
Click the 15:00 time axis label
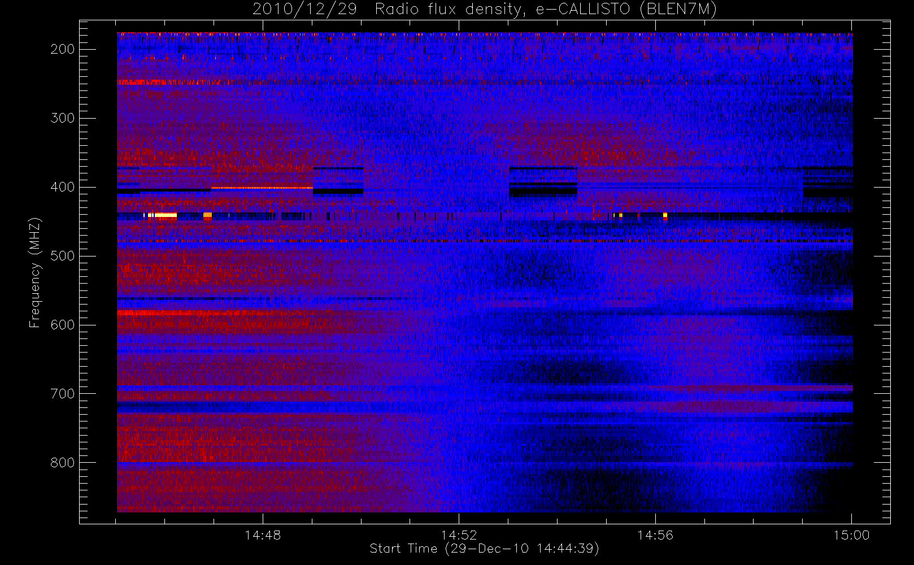coord(852,535)
